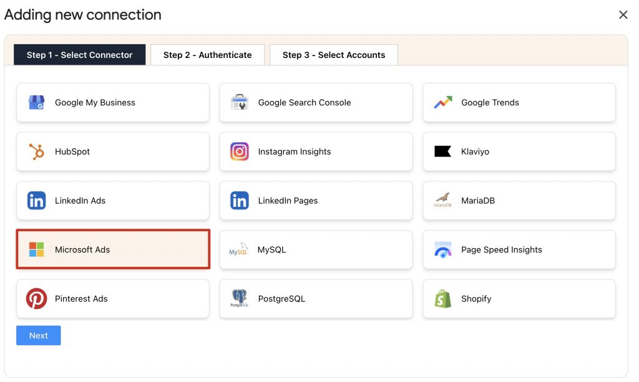Click the red Pinterest Ads logo
This screenshot has height=382, width=639.
click(x=36, y=298)
